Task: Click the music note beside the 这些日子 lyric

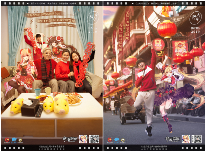Action: pyautogui.click(x=32, y=21)
